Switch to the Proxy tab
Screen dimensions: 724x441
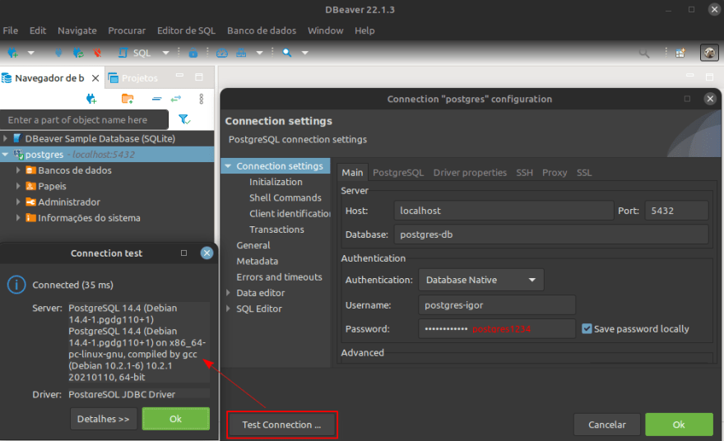[x=554, y=172]
